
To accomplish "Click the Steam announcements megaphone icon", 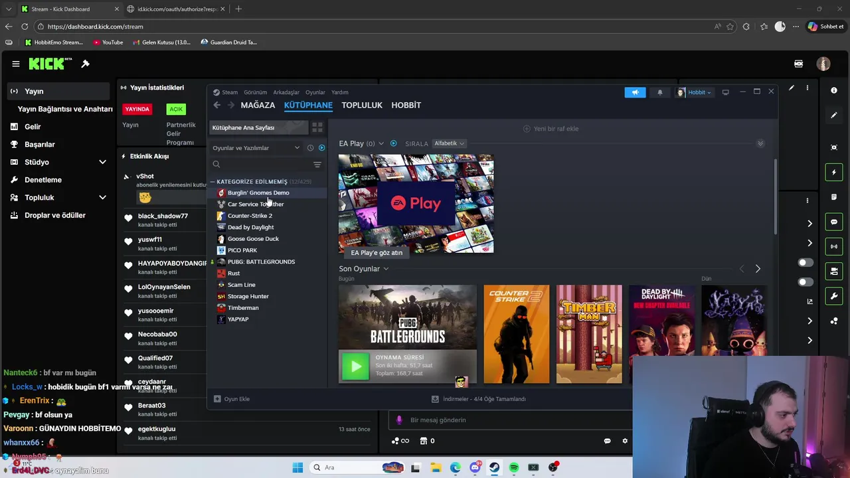I will 635,92.
